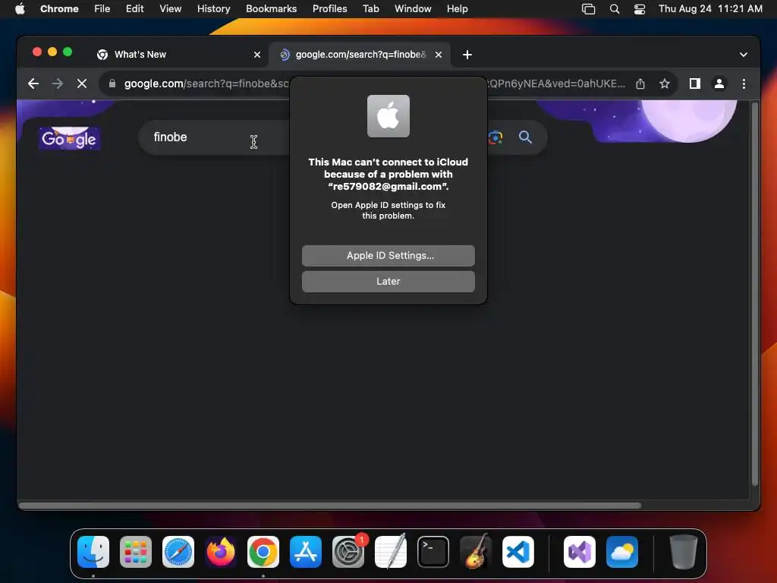Open System Settings from the Dock
Image resolution: width=777 pixels, height=583 pixels.
click(x=348, y=552)
